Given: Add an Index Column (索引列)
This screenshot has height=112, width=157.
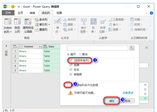Looking at the screenshot, I should 41,25.
